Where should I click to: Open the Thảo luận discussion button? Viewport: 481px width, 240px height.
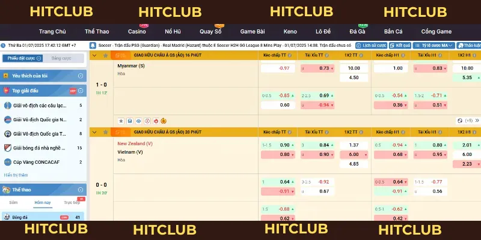tap(469, 46)
